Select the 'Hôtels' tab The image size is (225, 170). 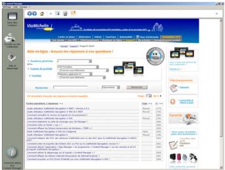(98, 37)
